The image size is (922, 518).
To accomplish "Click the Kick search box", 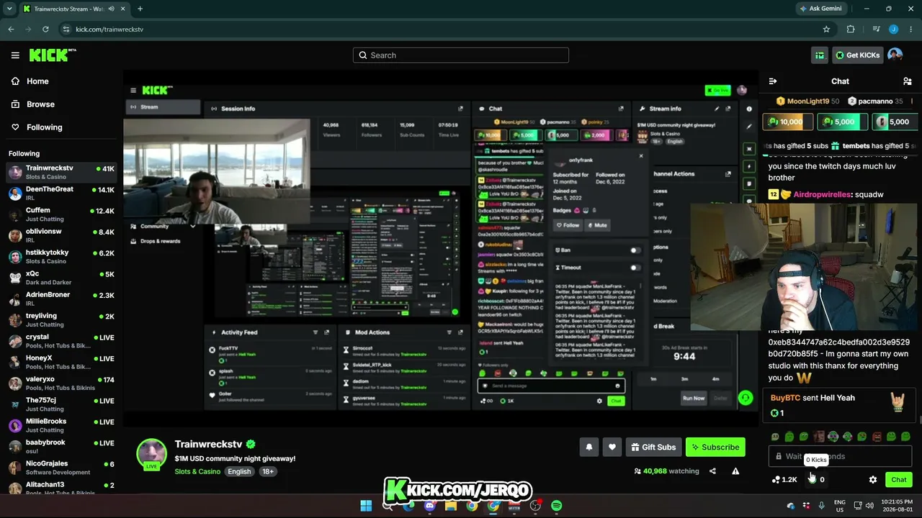I will (x=461, y=55).
